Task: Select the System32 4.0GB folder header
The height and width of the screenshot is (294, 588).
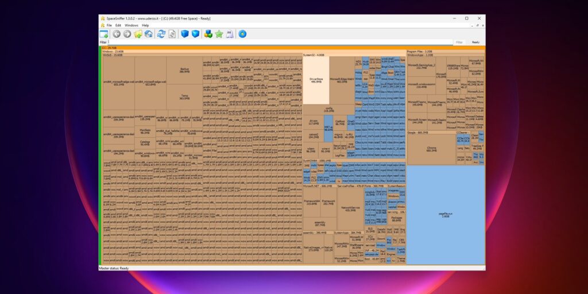Action: point(354,55)
